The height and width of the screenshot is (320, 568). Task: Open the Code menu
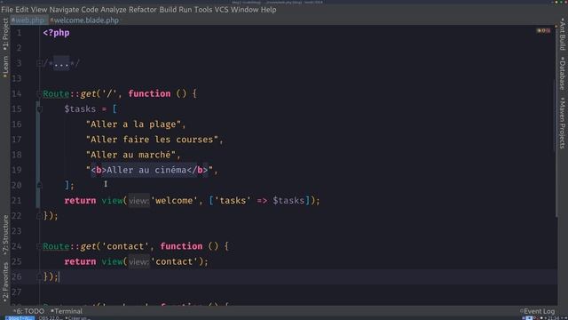click(x=90, y=10)
